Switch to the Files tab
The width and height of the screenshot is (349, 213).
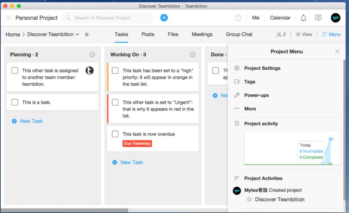click(173, 35)
